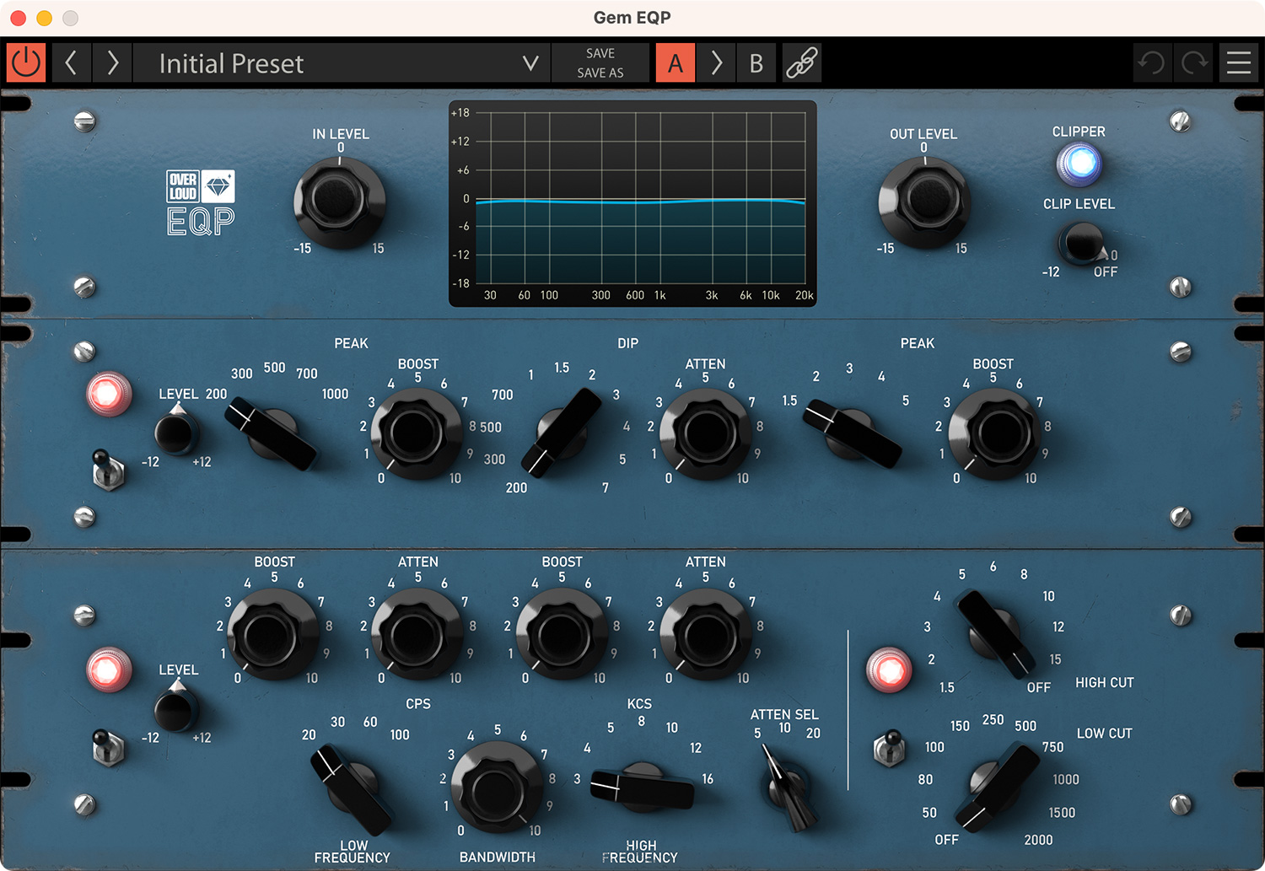Click the SAVE AS button
The image size is (1265, 871).
pos(600,73)
